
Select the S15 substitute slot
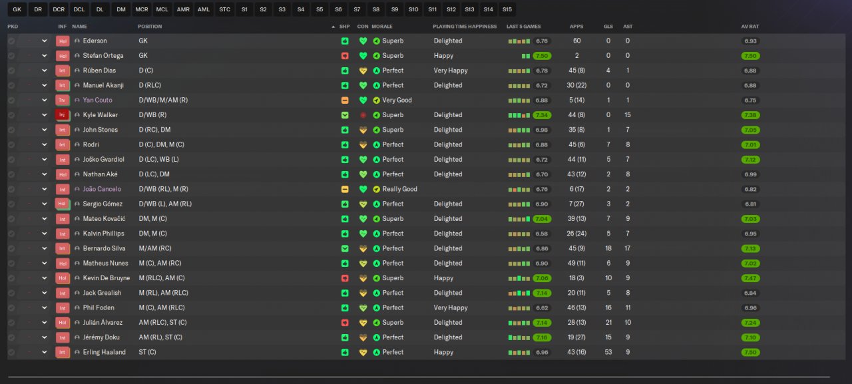coord(507,9)
